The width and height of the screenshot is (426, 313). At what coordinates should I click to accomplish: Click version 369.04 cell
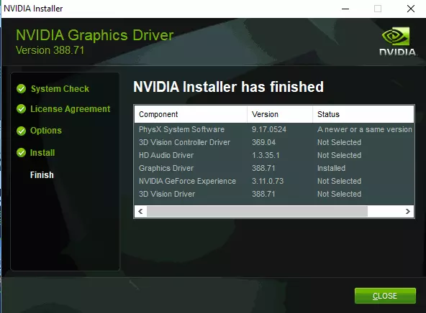(x=263, y=142)
